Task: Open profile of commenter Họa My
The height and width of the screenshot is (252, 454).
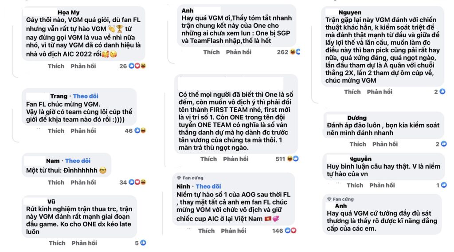Action: click(x=69, y=12)
